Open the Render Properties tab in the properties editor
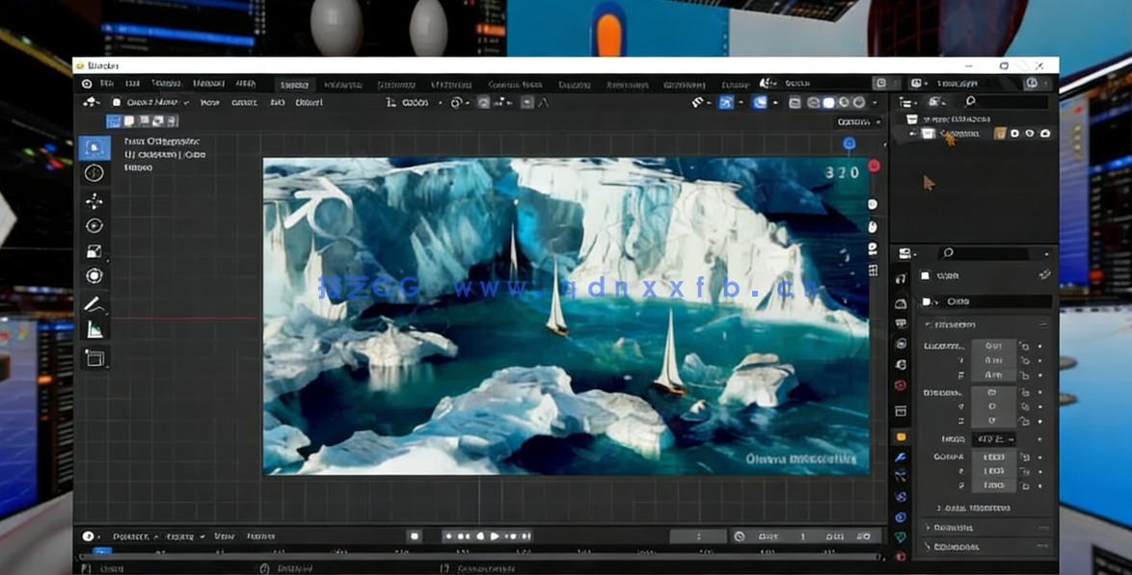 903,277
